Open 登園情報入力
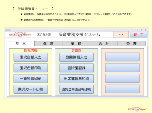Image resolution: width=152 pixels, height=113 pixels. click(76, 57)
